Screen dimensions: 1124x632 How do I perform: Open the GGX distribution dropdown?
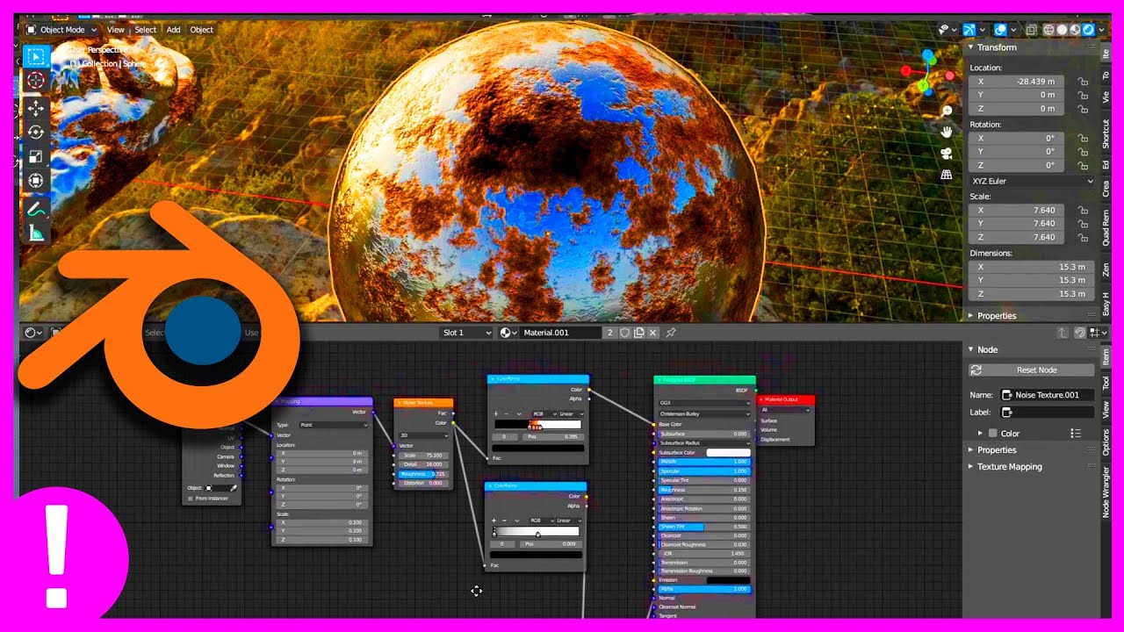(x=704, y=404)
